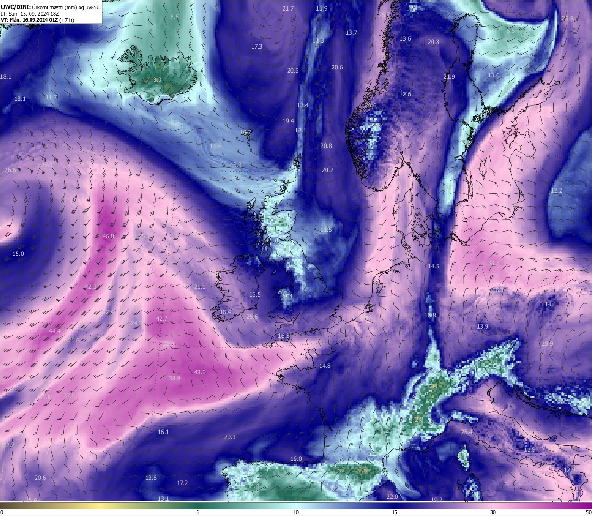Click the 12.2 map value
The height and width of the screenshot is (516, 592).
[556, 190]
